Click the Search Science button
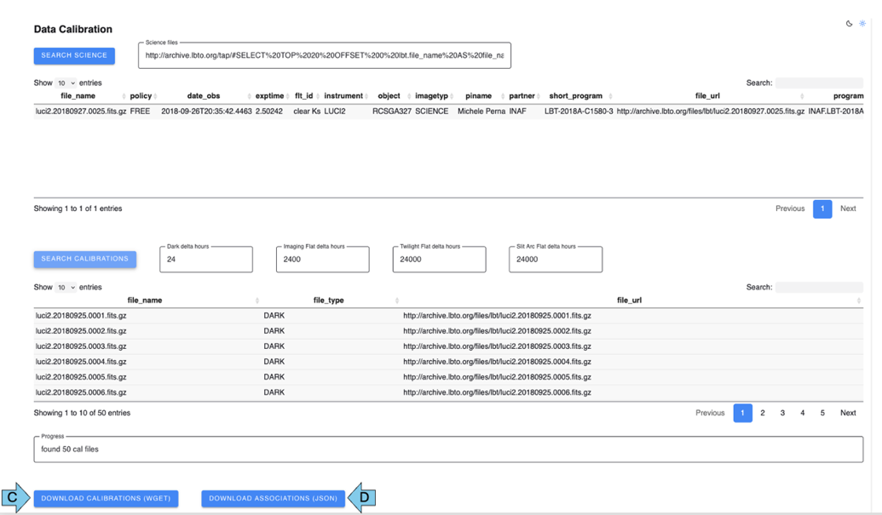The height and width of the screenshot is (515, 882). 74,55
